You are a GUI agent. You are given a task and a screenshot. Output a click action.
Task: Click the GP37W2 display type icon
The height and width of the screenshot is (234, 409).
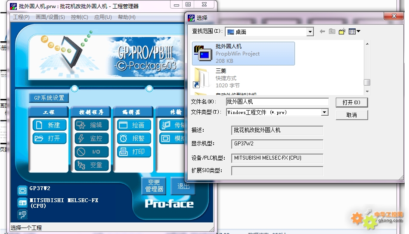(22, 191)
